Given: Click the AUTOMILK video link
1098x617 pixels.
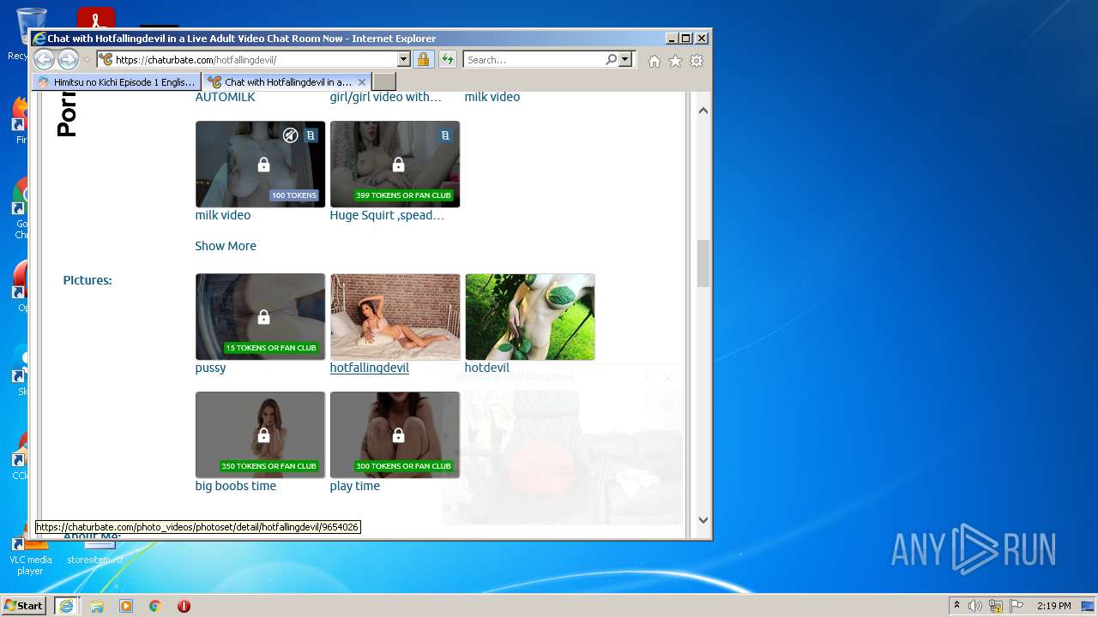Looking at the screenshot, I should pyautogui.click(x=226, y=97).
